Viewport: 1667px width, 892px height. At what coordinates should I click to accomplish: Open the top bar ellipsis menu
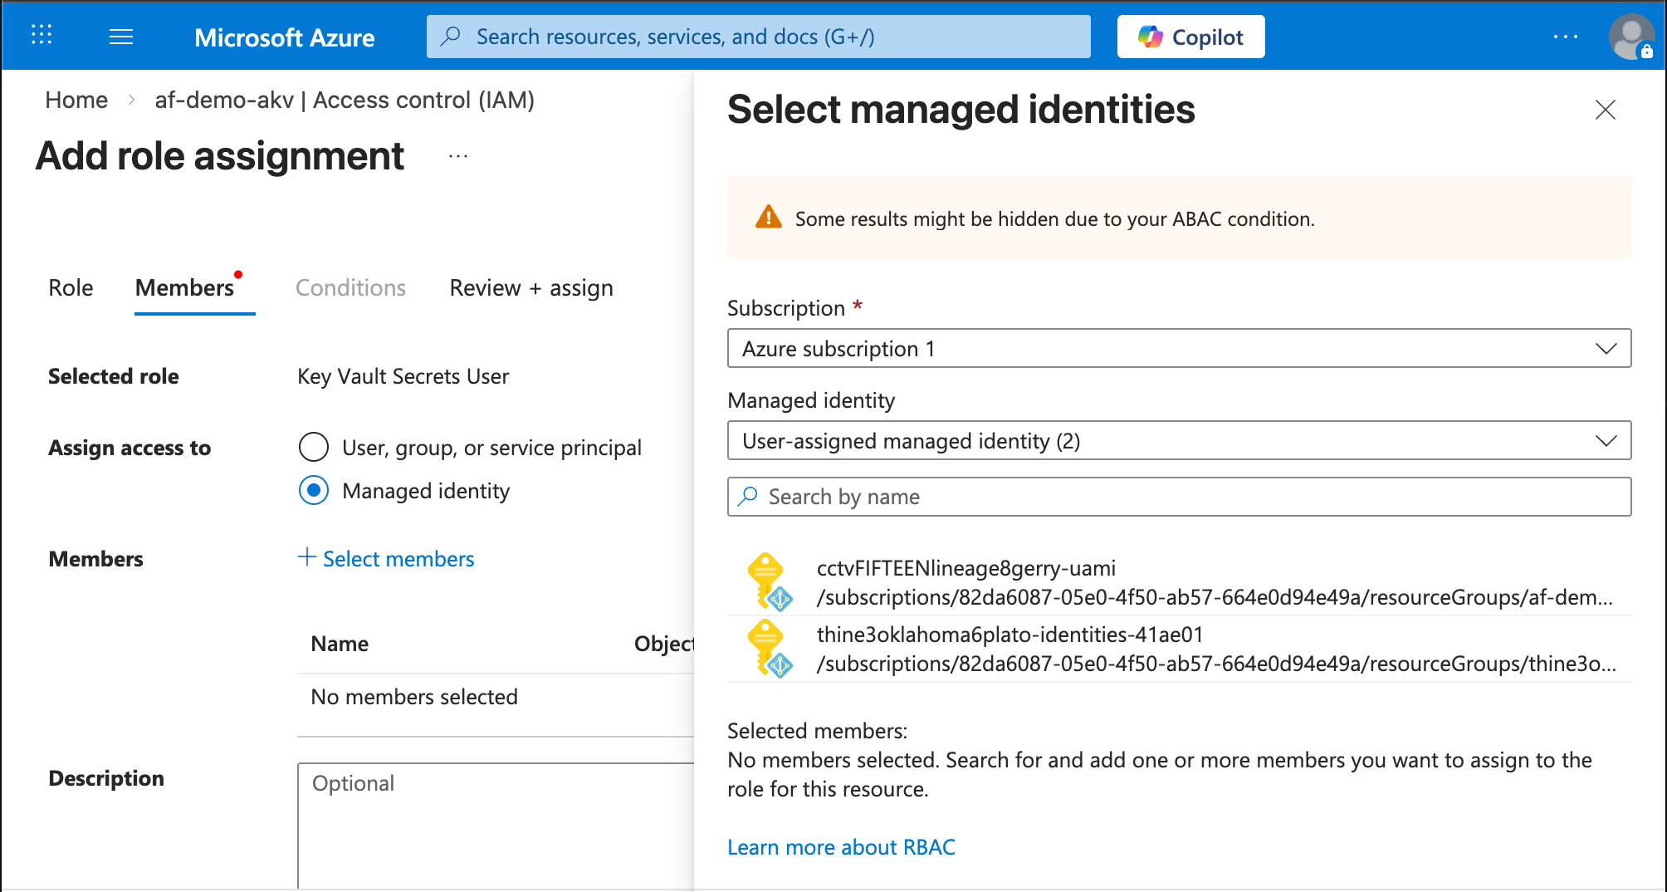[1565, 37]
